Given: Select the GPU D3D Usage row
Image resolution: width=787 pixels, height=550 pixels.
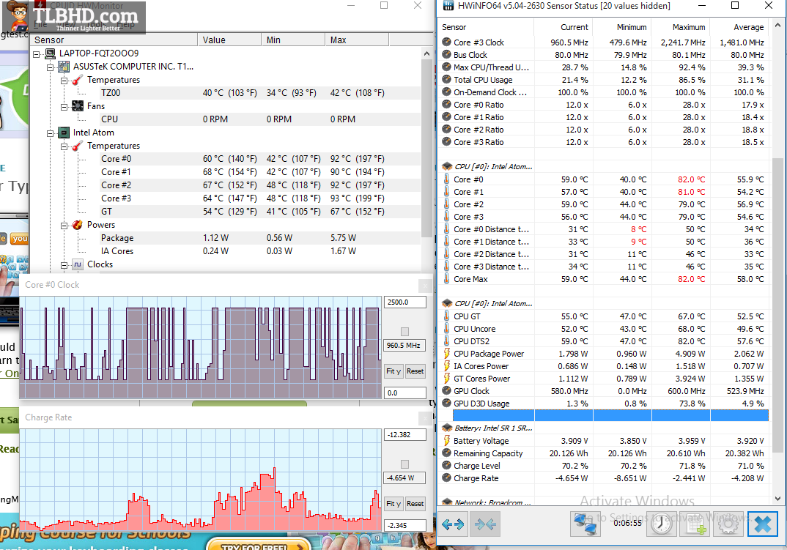Looking at the screenshot, I should [x=605, y=404].
